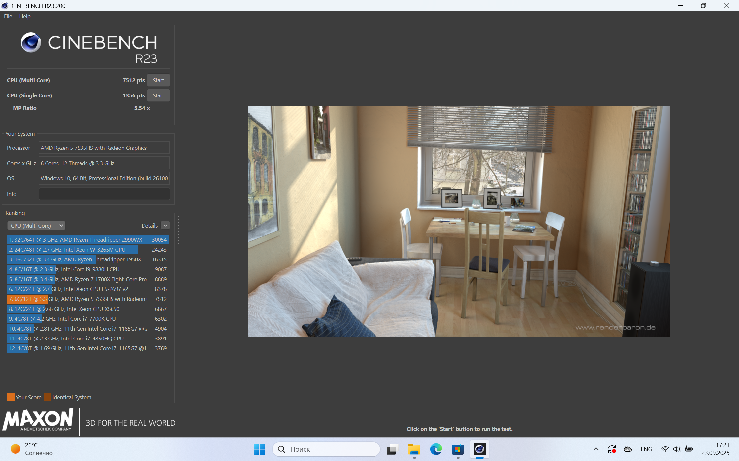Launch Microsoft Edge from taskbar
Image resolution: width=739 pixels, height=461 pixels.
tap(436, 449)
